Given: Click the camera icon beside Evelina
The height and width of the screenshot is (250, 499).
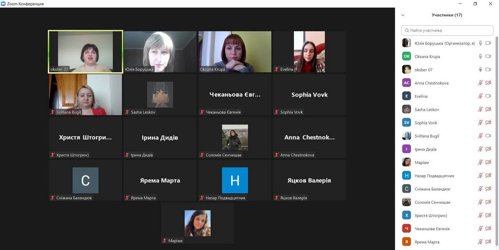Looking at the screenshot, I should point(488,96).
